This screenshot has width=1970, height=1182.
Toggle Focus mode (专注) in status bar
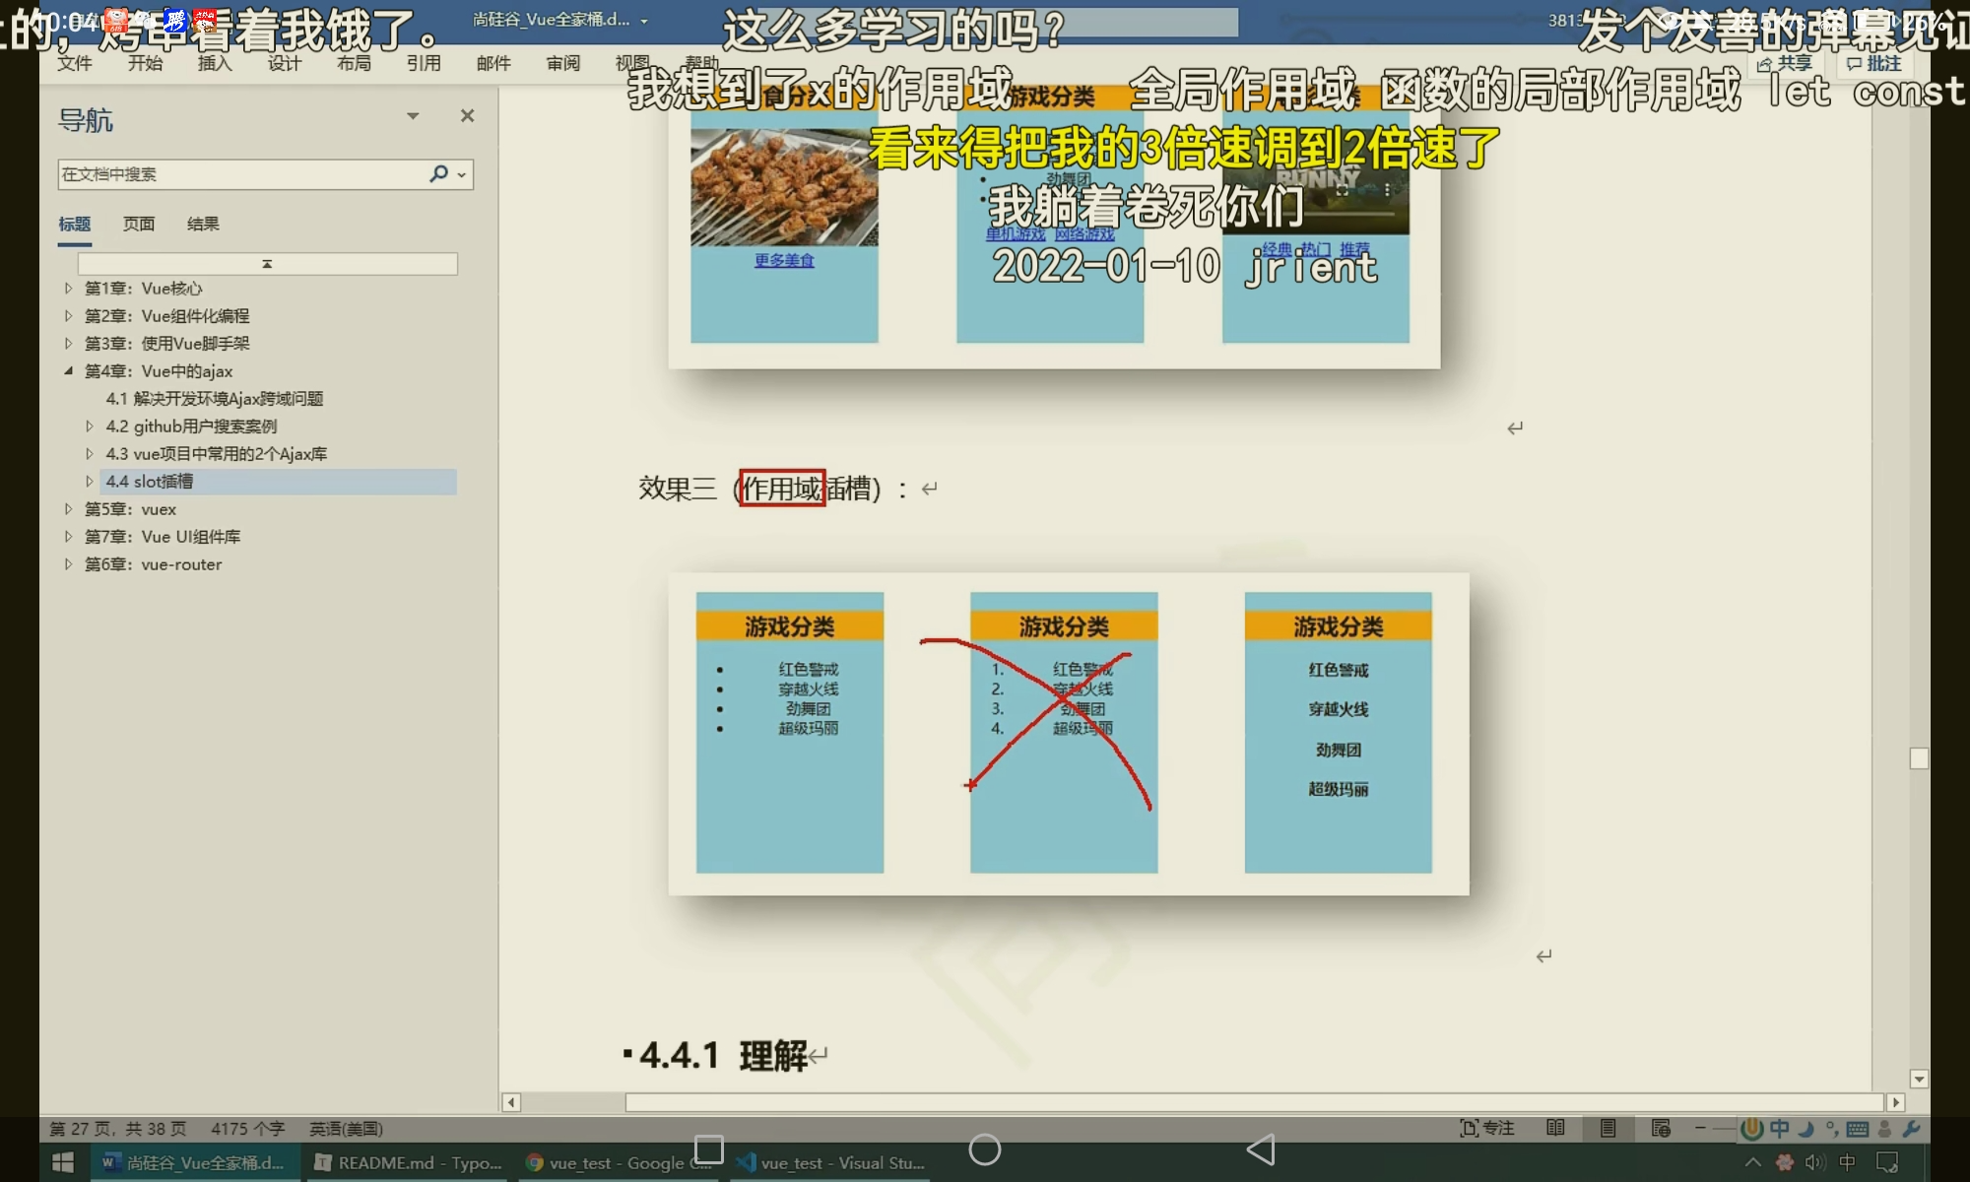tap(1487, 1128)
